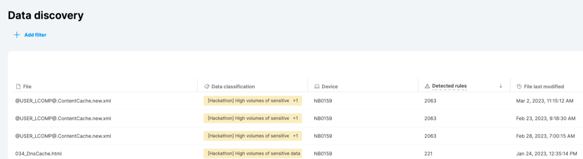Toggle sort arrow in Detected rules column
Image resolution: width=583 pixels, height=159 pixels.
(x=501, y=86)
